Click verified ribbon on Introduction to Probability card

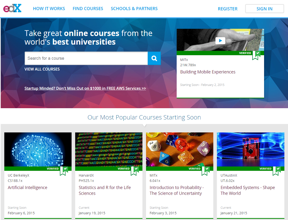click(206, 171)
